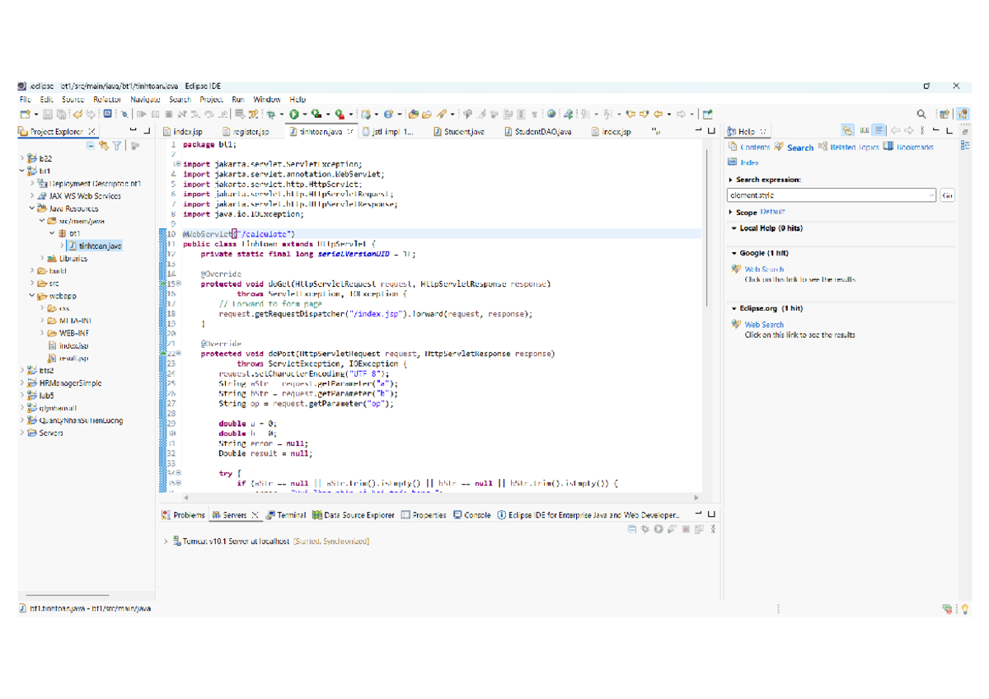The width and height of the screenshot is (989, 699).
Task: Open the Window menu
Action: (267, 99)
